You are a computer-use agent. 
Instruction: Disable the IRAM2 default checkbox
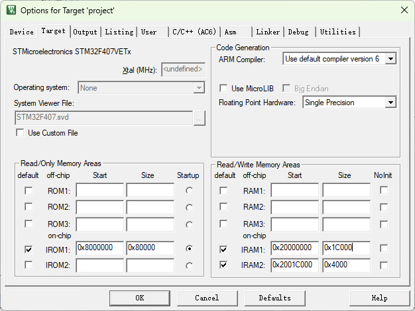[x=223, y=265]
